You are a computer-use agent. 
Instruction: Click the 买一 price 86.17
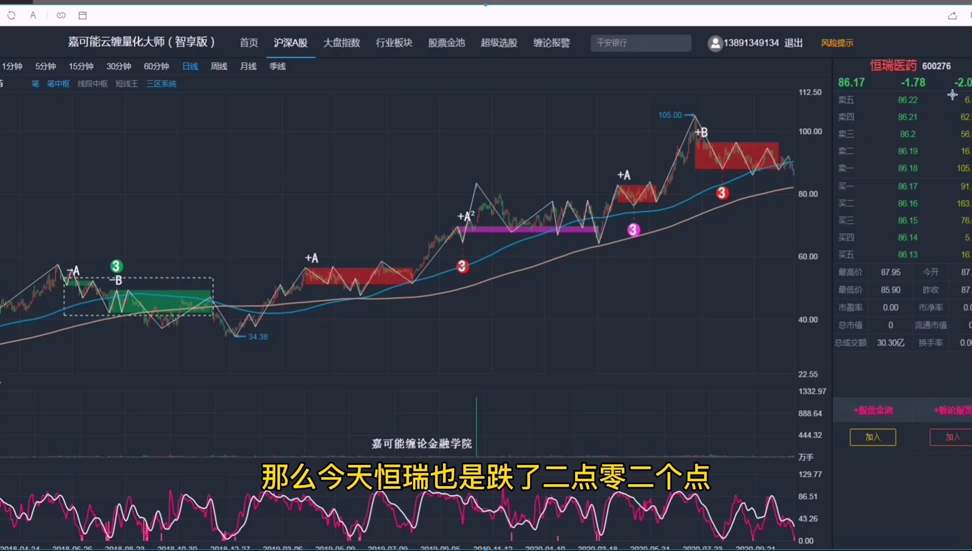pyautogui.click(x=908, y=186)
